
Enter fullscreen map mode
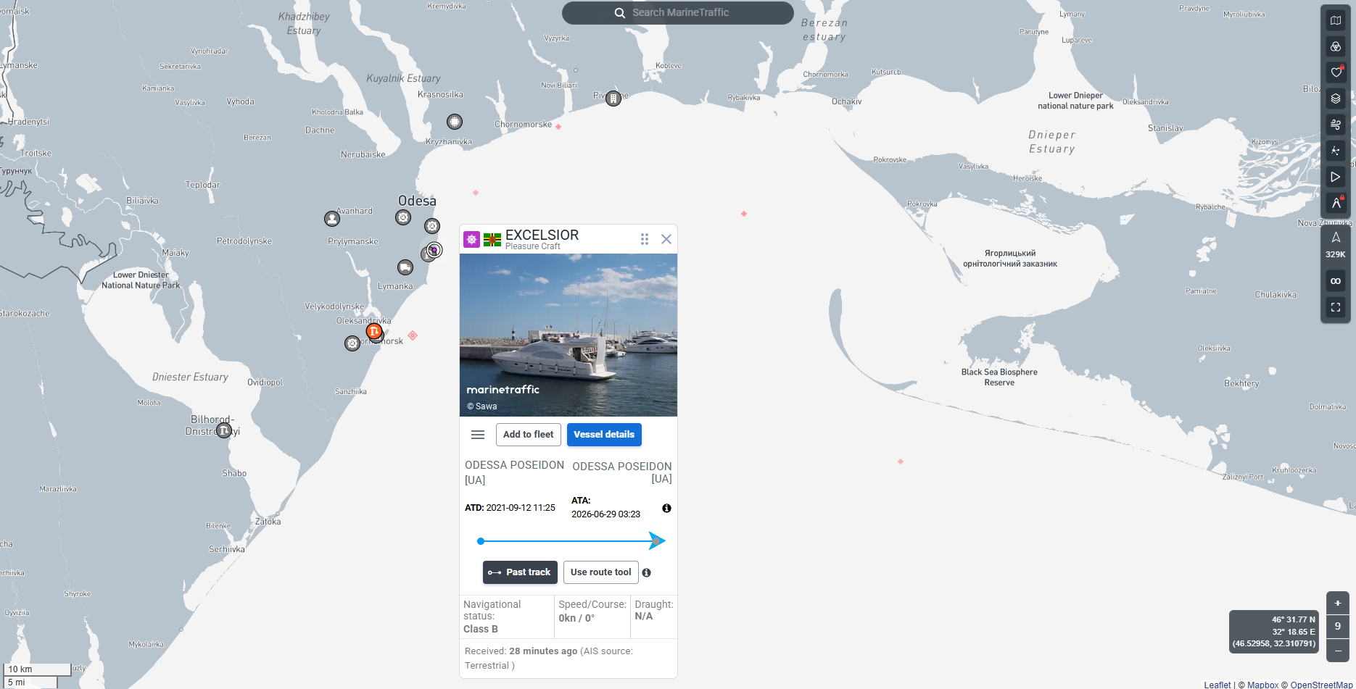(1336, 307)
